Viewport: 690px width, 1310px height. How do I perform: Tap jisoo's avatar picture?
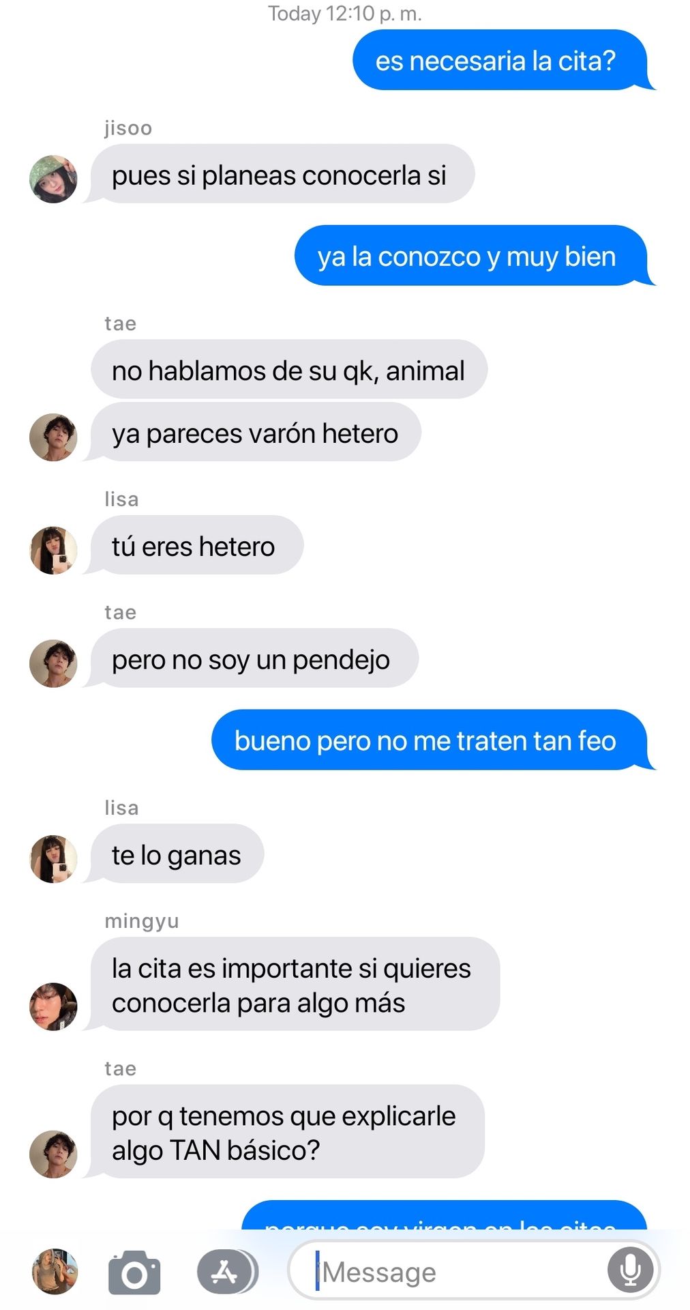pos(53,179)
